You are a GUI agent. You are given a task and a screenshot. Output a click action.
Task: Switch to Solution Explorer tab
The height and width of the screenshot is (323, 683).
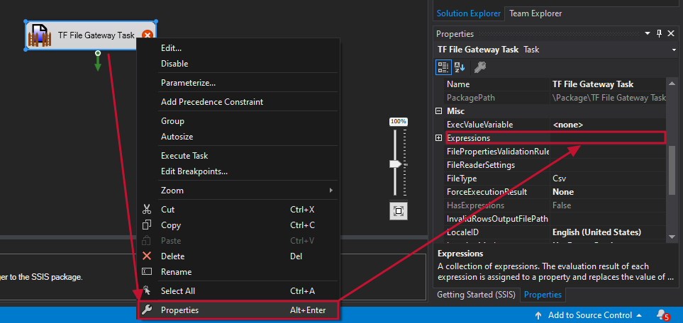469,13
